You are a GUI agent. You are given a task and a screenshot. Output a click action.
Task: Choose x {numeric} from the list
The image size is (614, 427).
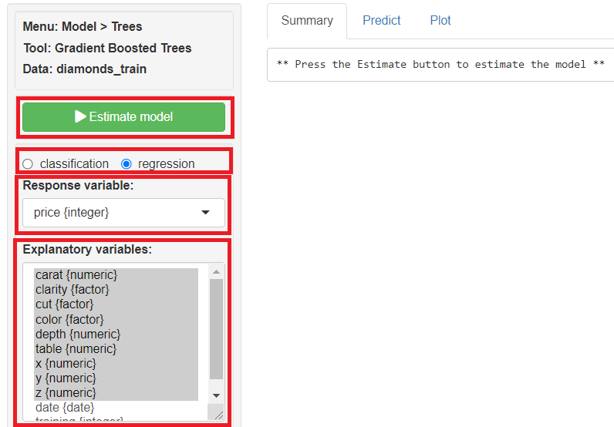tap(66, 363)
